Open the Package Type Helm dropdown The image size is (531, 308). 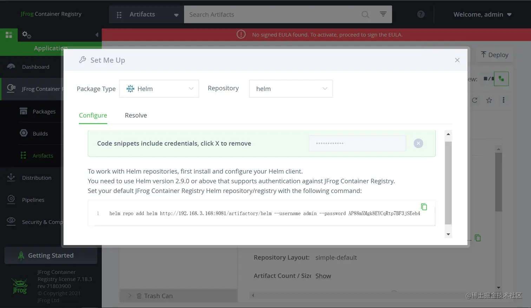tap(159, 89)
